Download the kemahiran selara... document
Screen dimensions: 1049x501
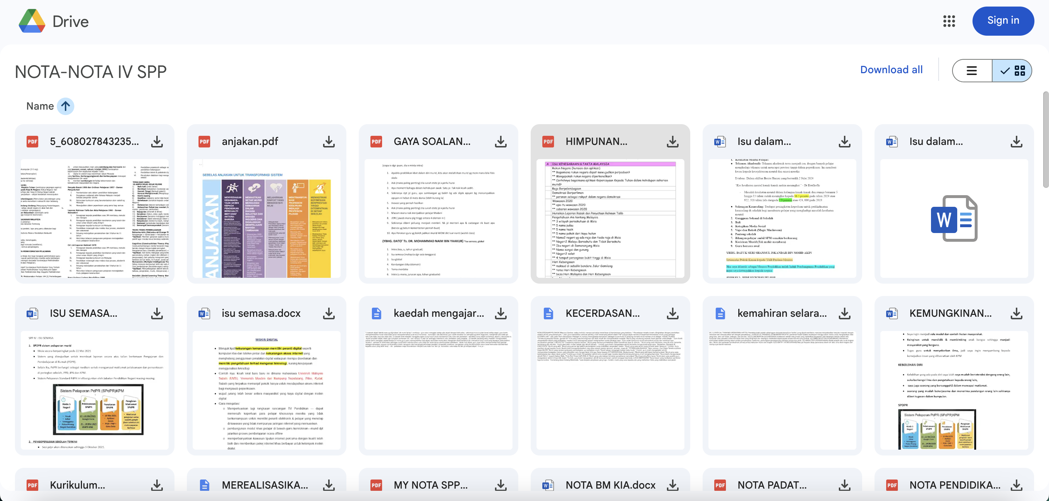[844, 313]
